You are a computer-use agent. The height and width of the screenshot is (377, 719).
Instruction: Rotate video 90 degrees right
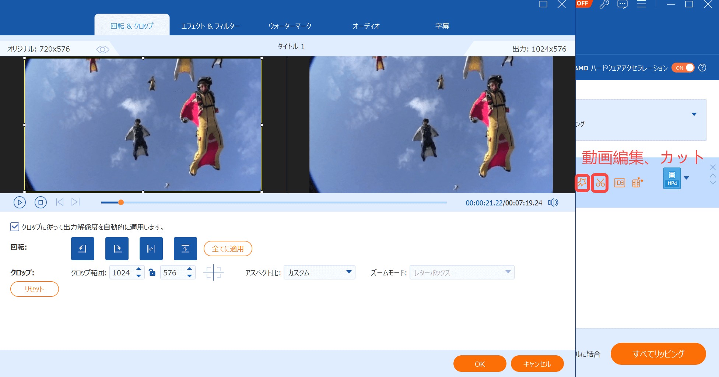pos(117,249)
